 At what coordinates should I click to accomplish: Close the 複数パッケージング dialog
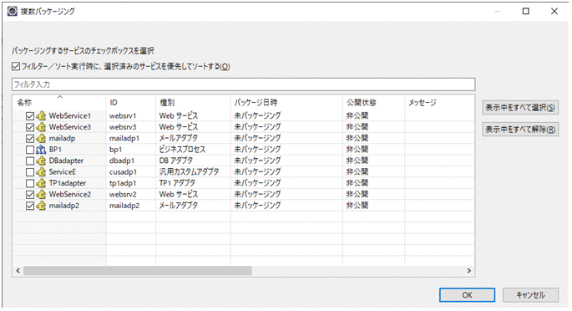coord(554,12)
